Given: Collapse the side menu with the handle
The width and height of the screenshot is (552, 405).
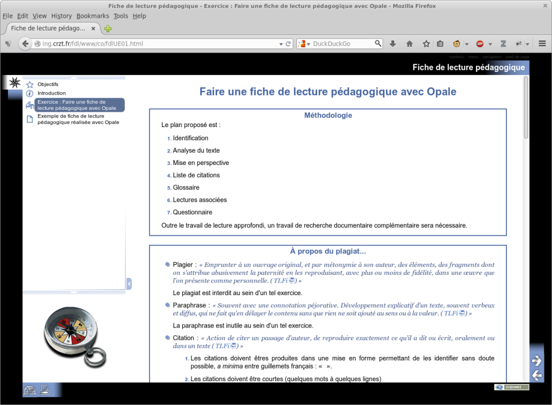Looking at the screenshot, I should [129, 284].
